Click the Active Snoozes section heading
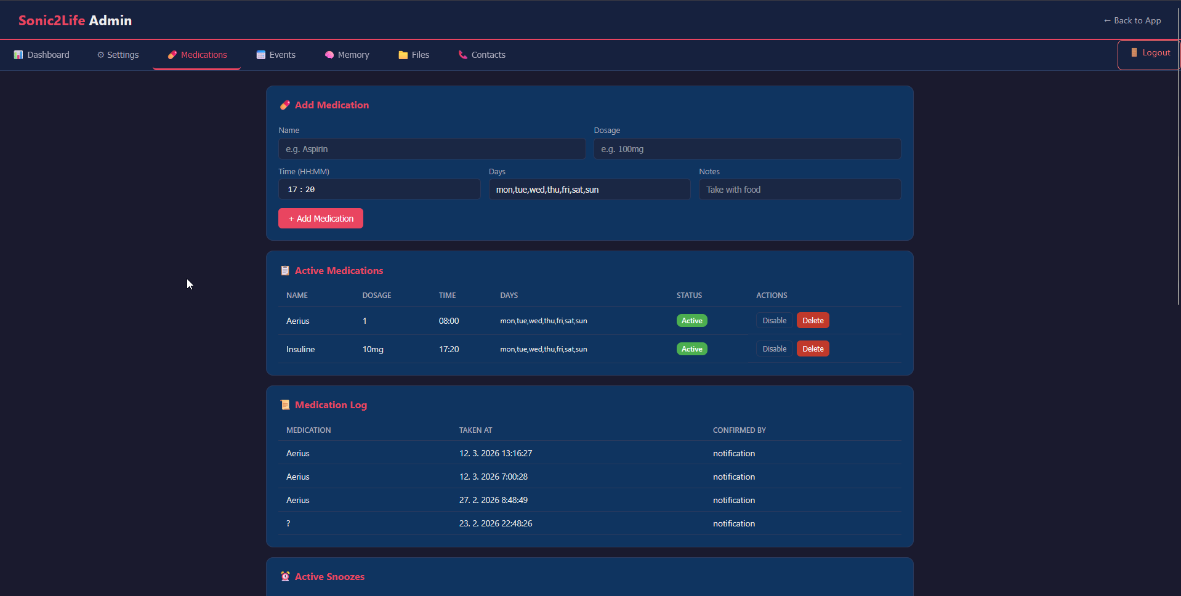Viewport: 1181px width, 596px height. (x=329, y=577)
